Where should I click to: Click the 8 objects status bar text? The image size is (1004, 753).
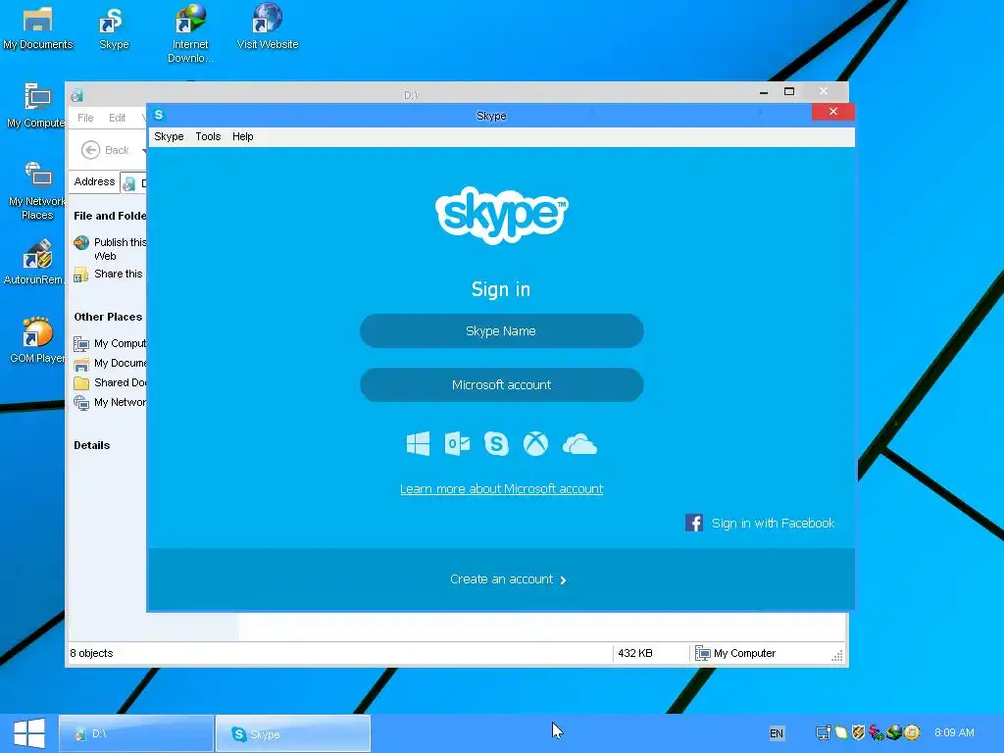pyautogui.click(x=91, y=653)
